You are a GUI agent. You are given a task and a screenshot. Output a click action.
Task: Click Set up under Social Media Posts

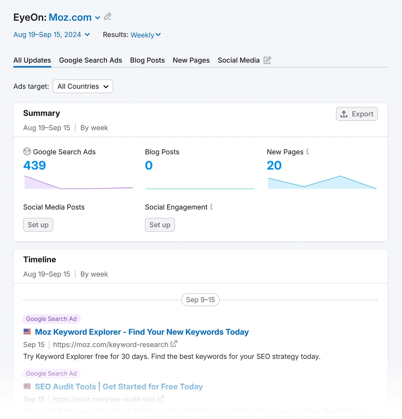click(38, 225)
